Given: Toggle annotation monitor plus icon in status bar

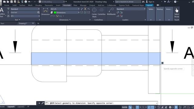Looking at the screenshot, I should [176, 107].
